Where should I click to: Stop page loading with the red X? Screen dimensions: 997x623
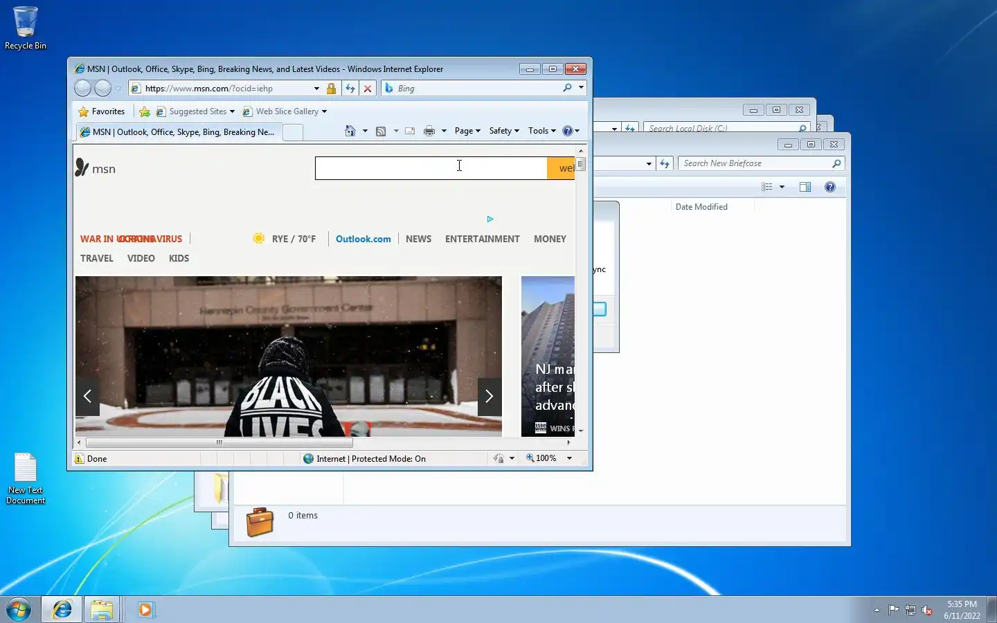pos(368,89)
